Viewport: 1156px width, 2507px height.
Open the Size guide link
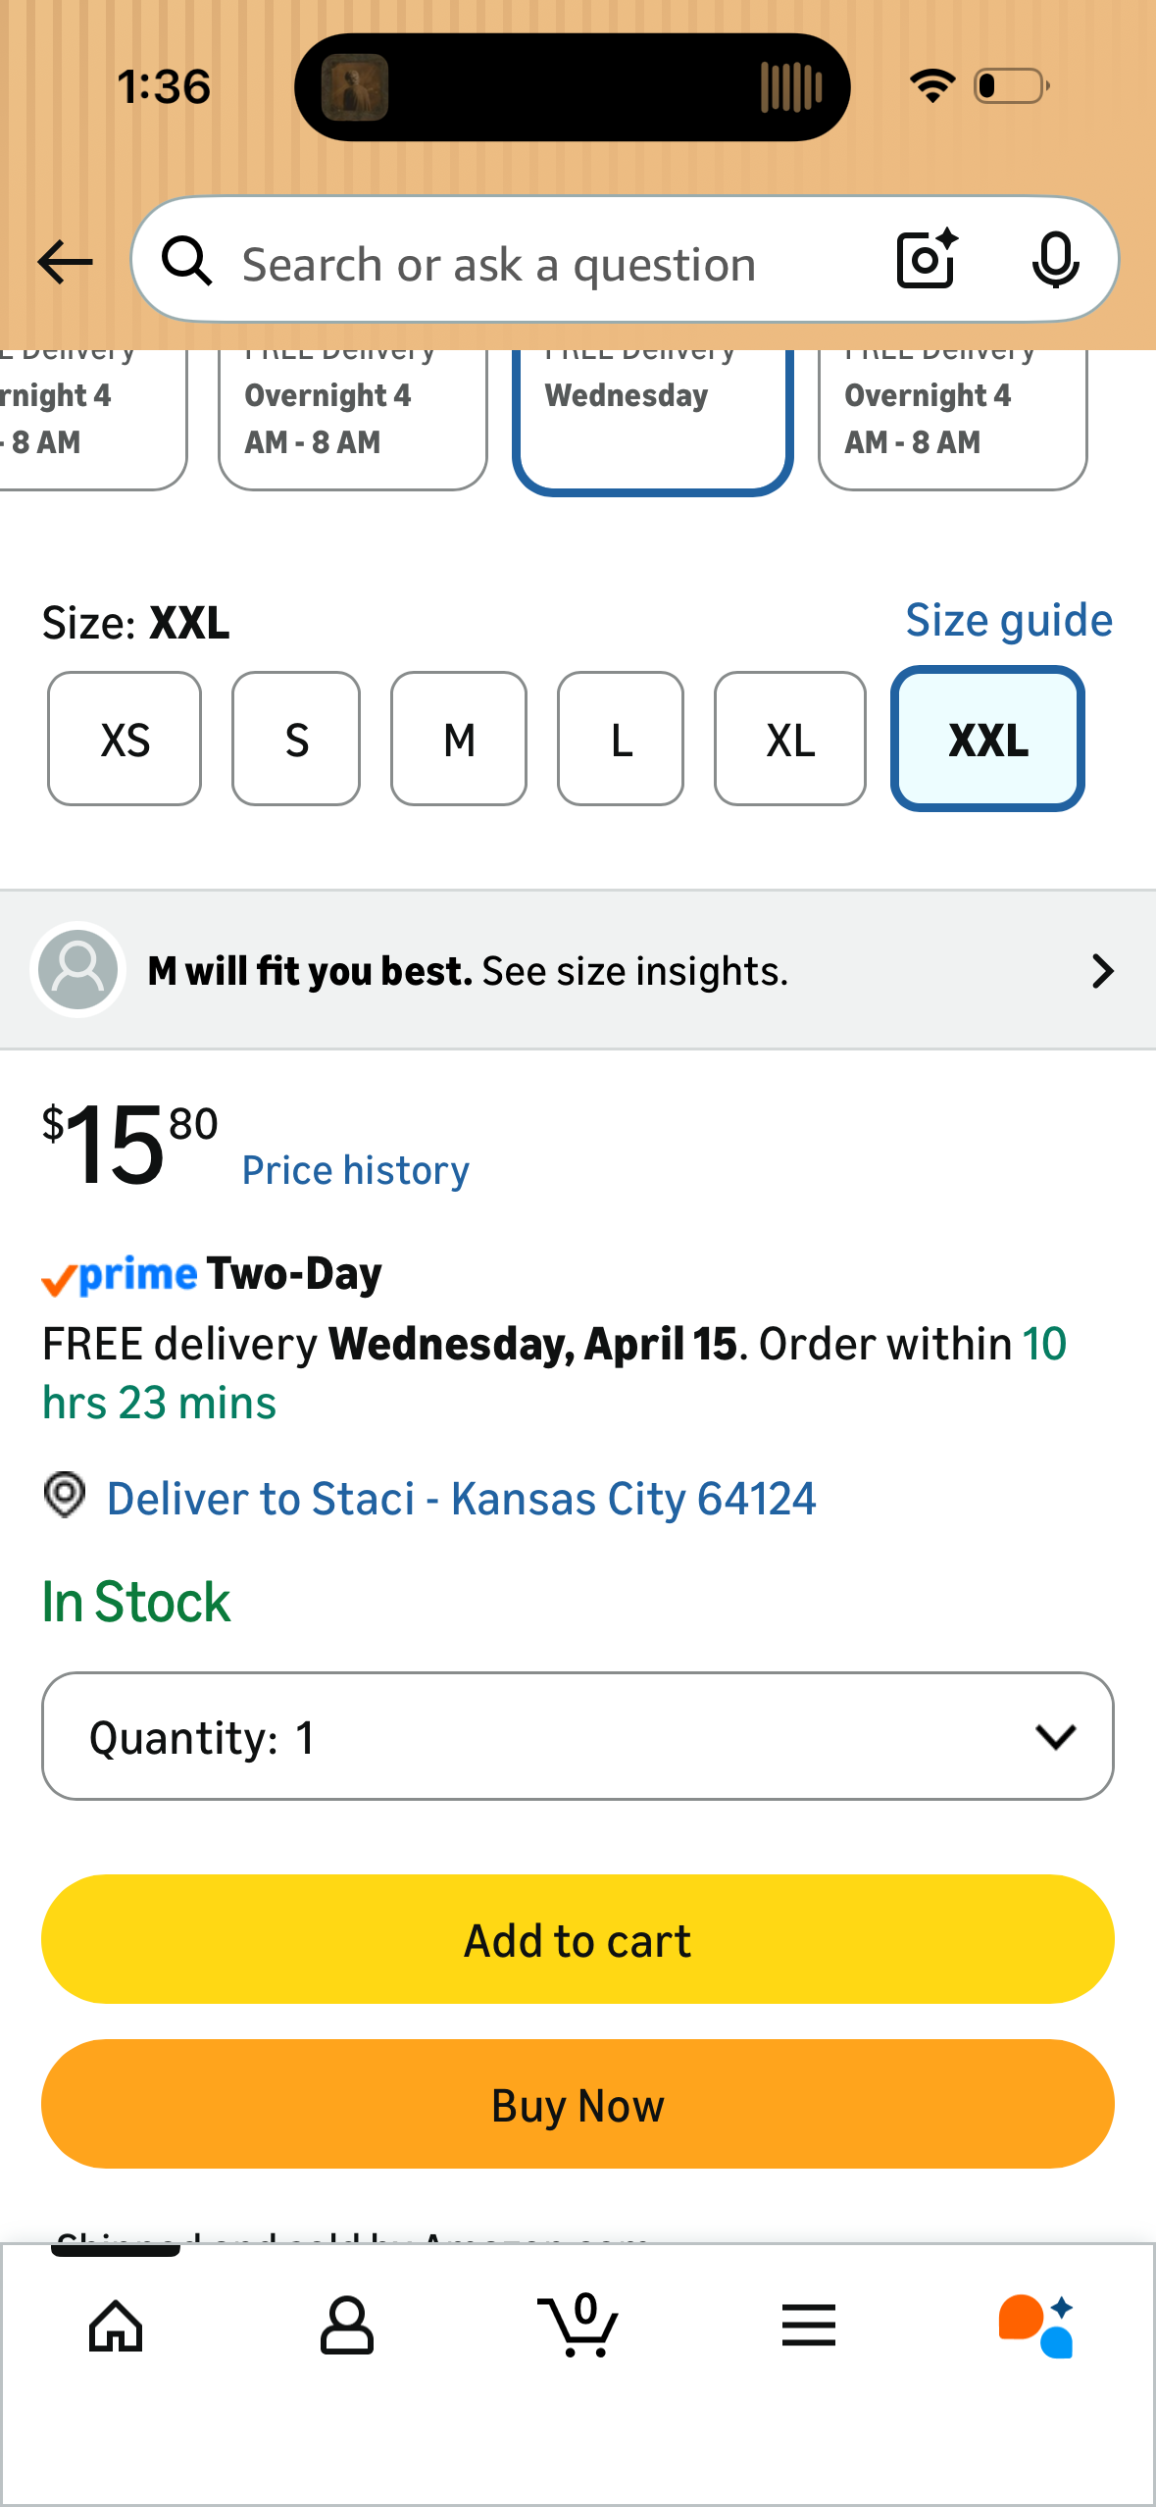click(x=1008, y=621)
